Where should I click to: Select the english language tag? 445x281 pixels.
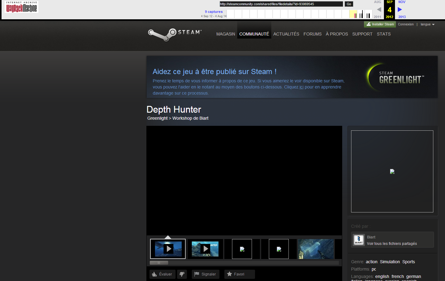(382, 276)
